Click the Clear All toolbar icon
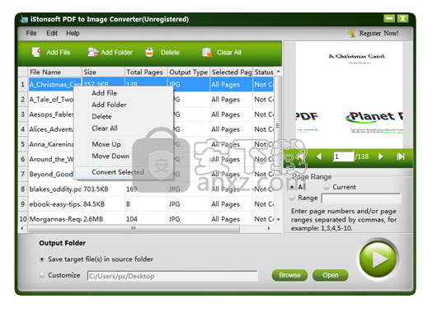The image size is (442, 322). [x=207, y=53]
